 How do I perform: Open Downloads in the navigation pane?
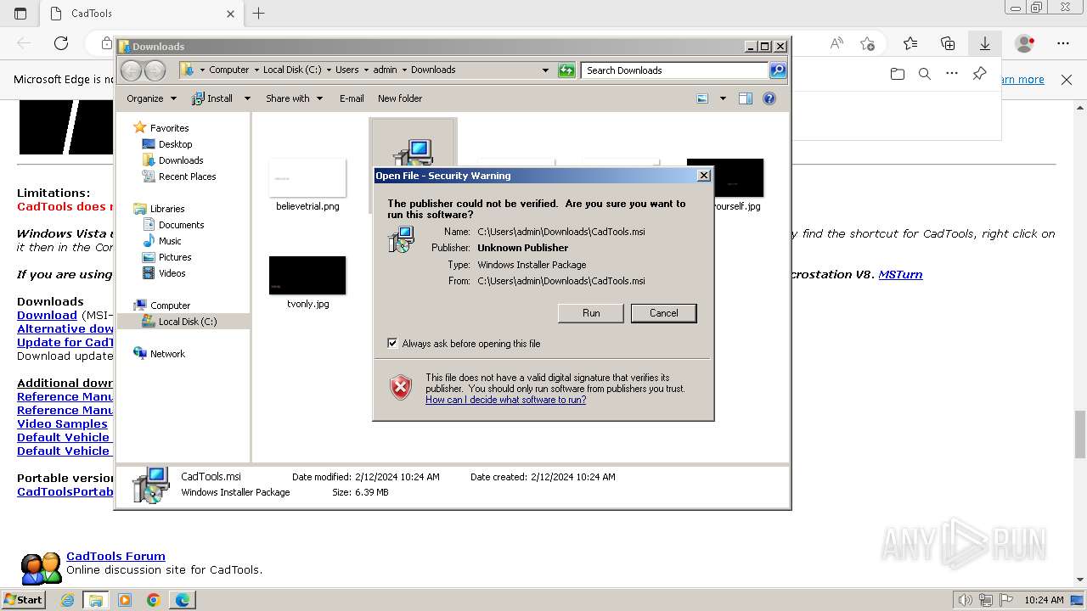(x=181, y=160)
